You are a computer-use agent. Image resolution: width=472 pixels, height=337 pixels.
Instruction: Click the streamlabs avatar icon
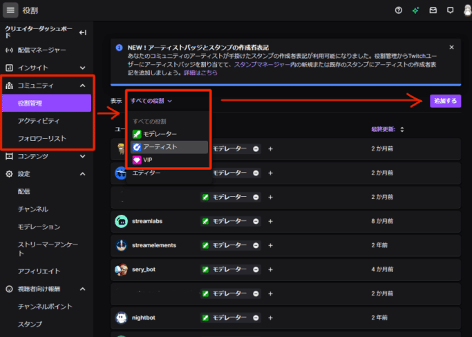click(122, 221)
